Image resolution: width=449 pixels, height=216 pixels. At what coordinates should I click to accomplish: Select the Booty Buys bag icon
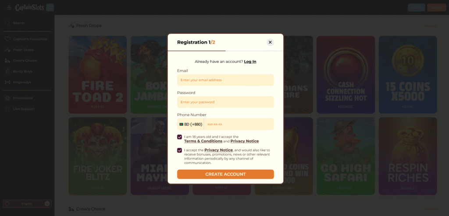pyautogui.click(x=7, y=71)
